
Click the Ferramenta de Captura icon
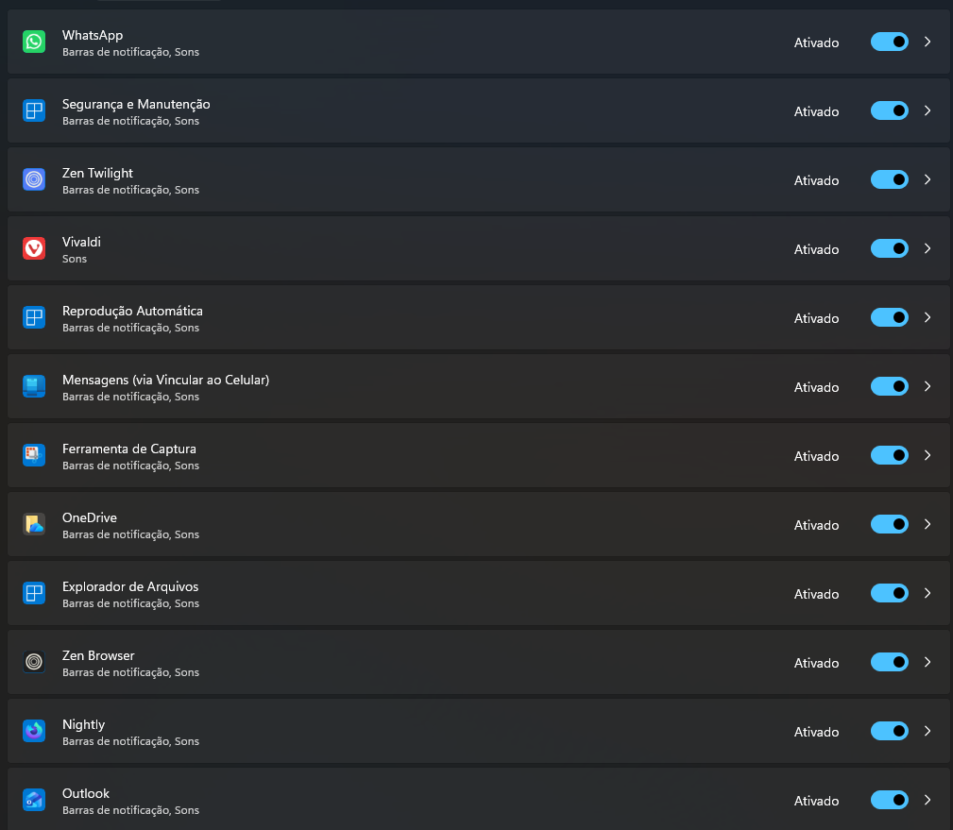click(x=34, y=455)
